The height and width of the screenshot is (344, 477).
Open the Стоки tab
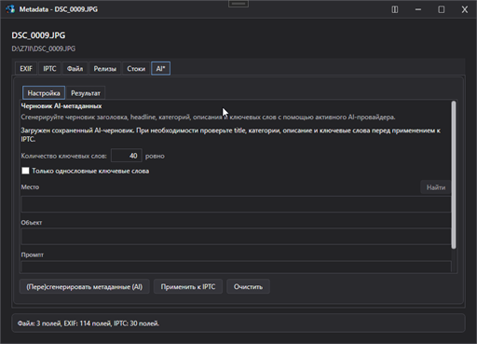[136, 69]
